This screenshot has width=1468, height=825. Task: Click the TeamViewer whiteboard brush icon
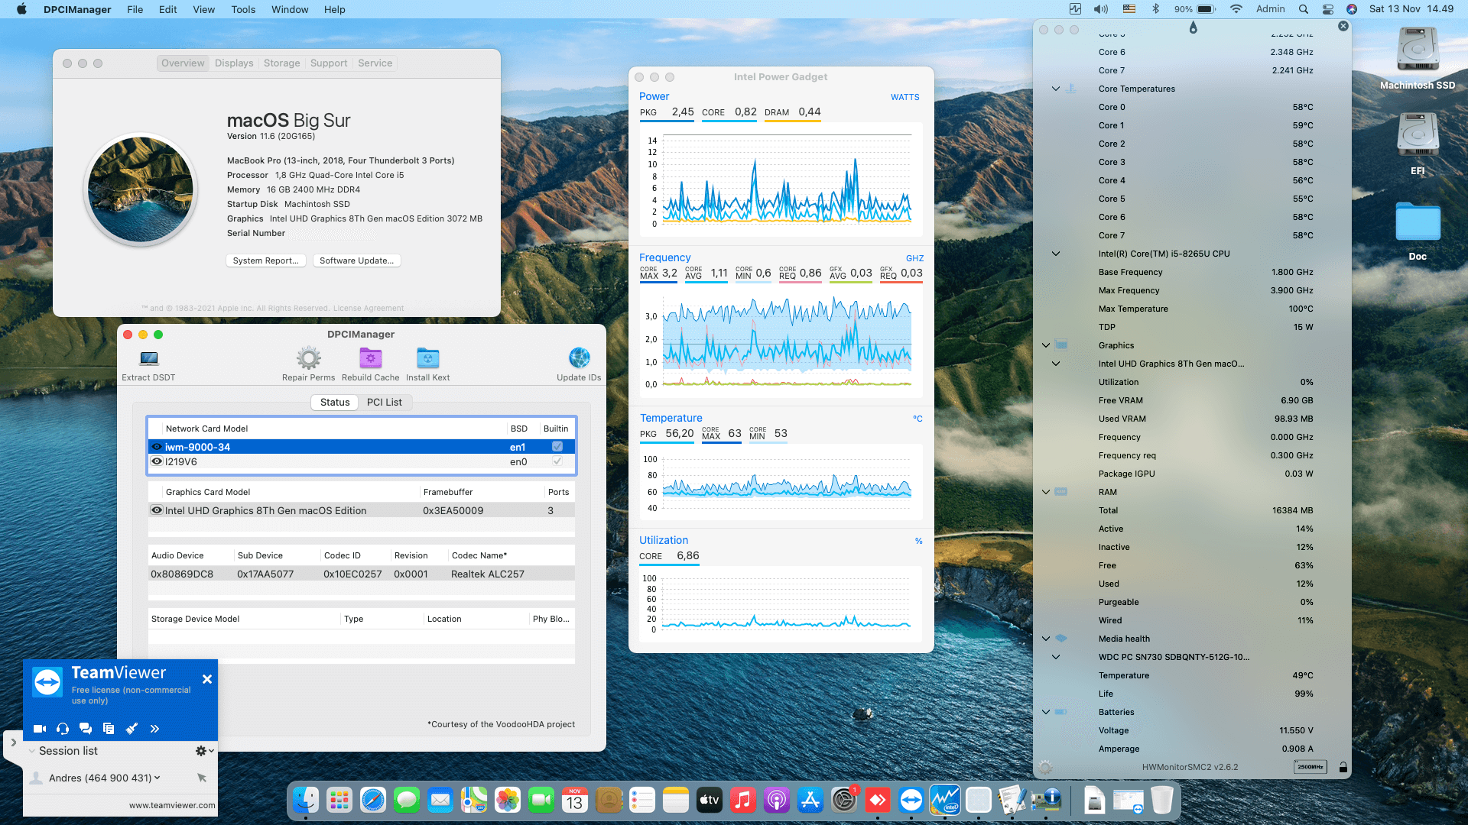[x=132, y=729]
